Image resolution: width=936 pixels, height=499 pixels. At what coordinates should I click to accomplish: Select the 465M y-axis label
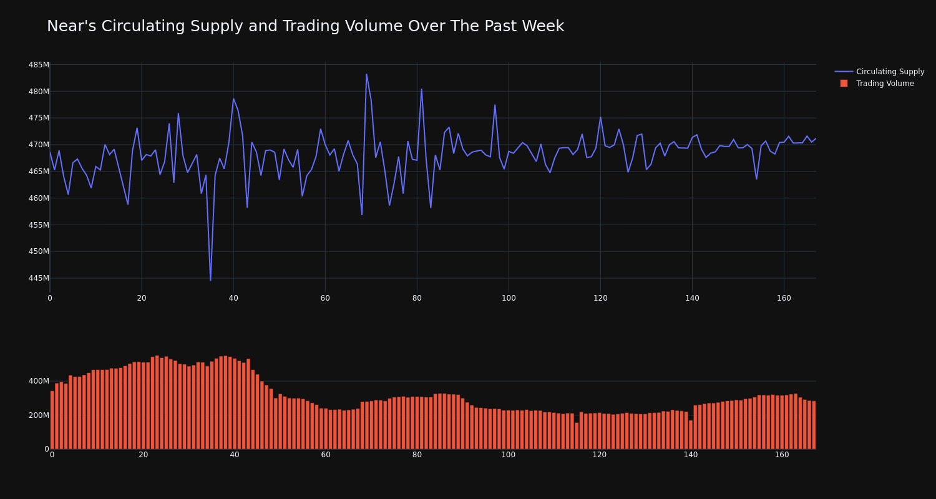[x=39, y=172]
